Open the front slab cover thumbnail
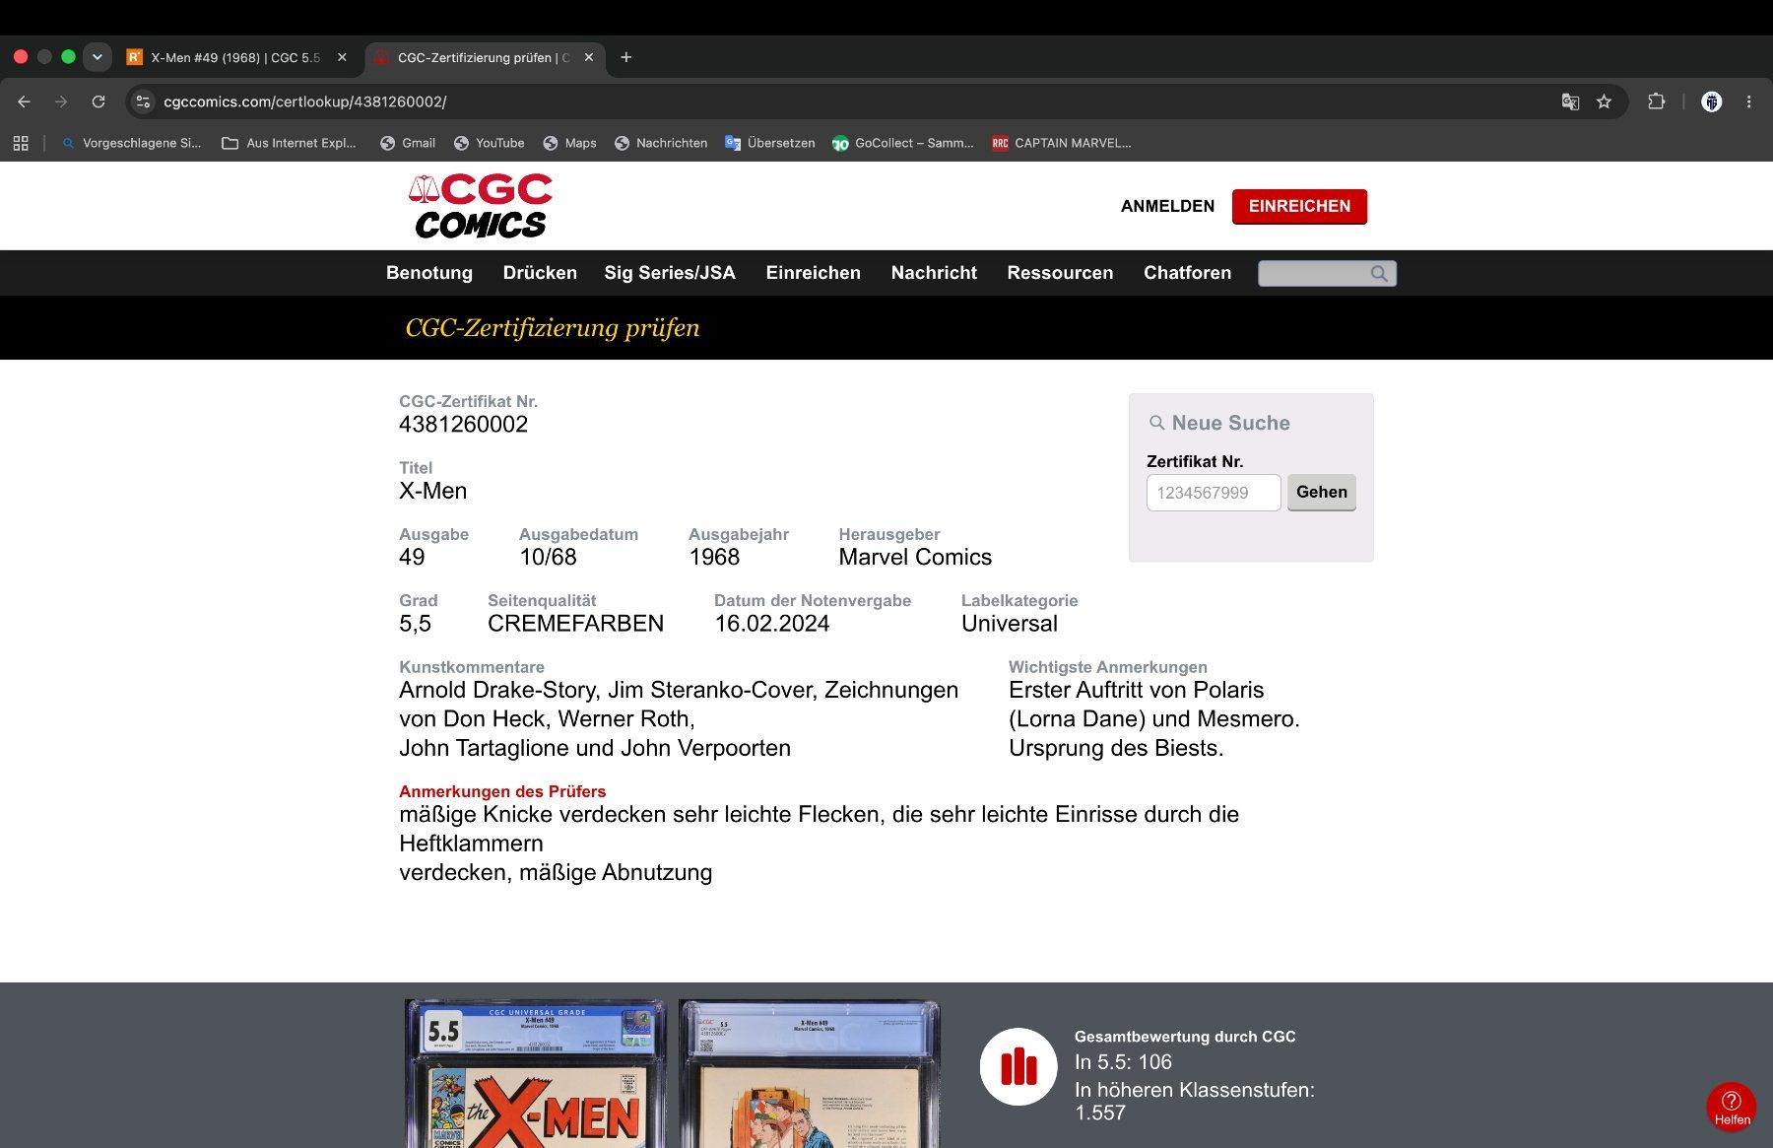 click(536, 1073)
